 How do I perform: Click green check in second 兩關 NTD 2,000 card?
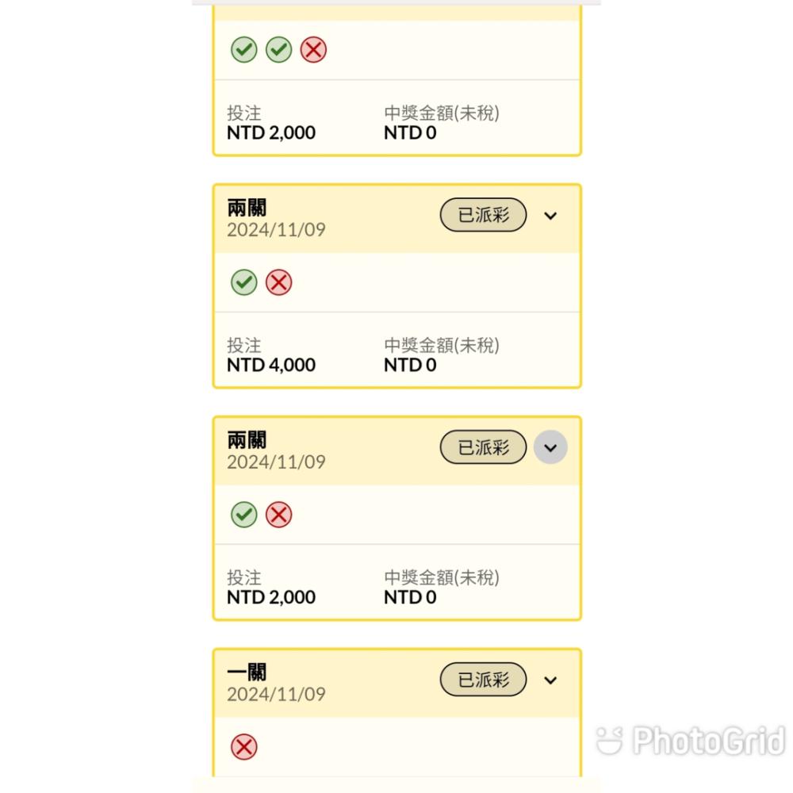click(243, 515)
